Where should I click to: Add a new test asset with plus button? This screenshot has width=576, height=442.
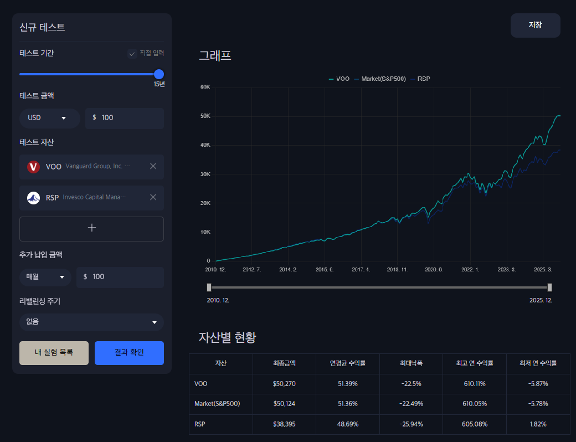point(91,229)
